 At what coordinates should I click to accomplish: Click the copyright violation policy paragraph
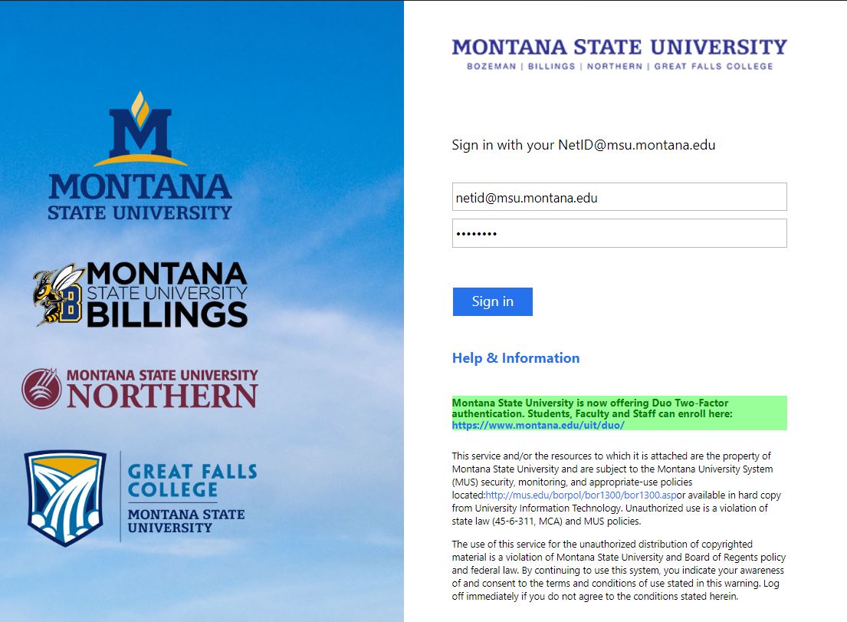pyautogui.click(x=619, y=570)
